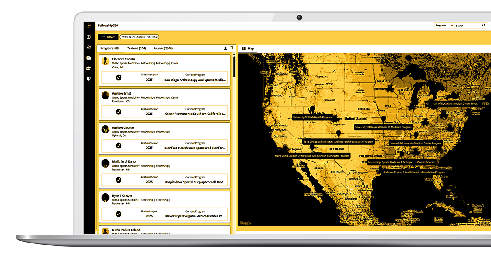491x260 pixels.
Task: Click Ryan T Conyer's avatar
Action: point(105,198)
